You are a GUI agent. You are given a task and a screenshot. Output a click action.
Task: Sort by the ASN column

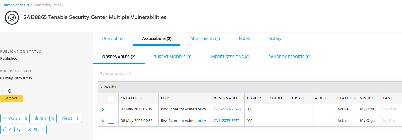coord(326,98)
